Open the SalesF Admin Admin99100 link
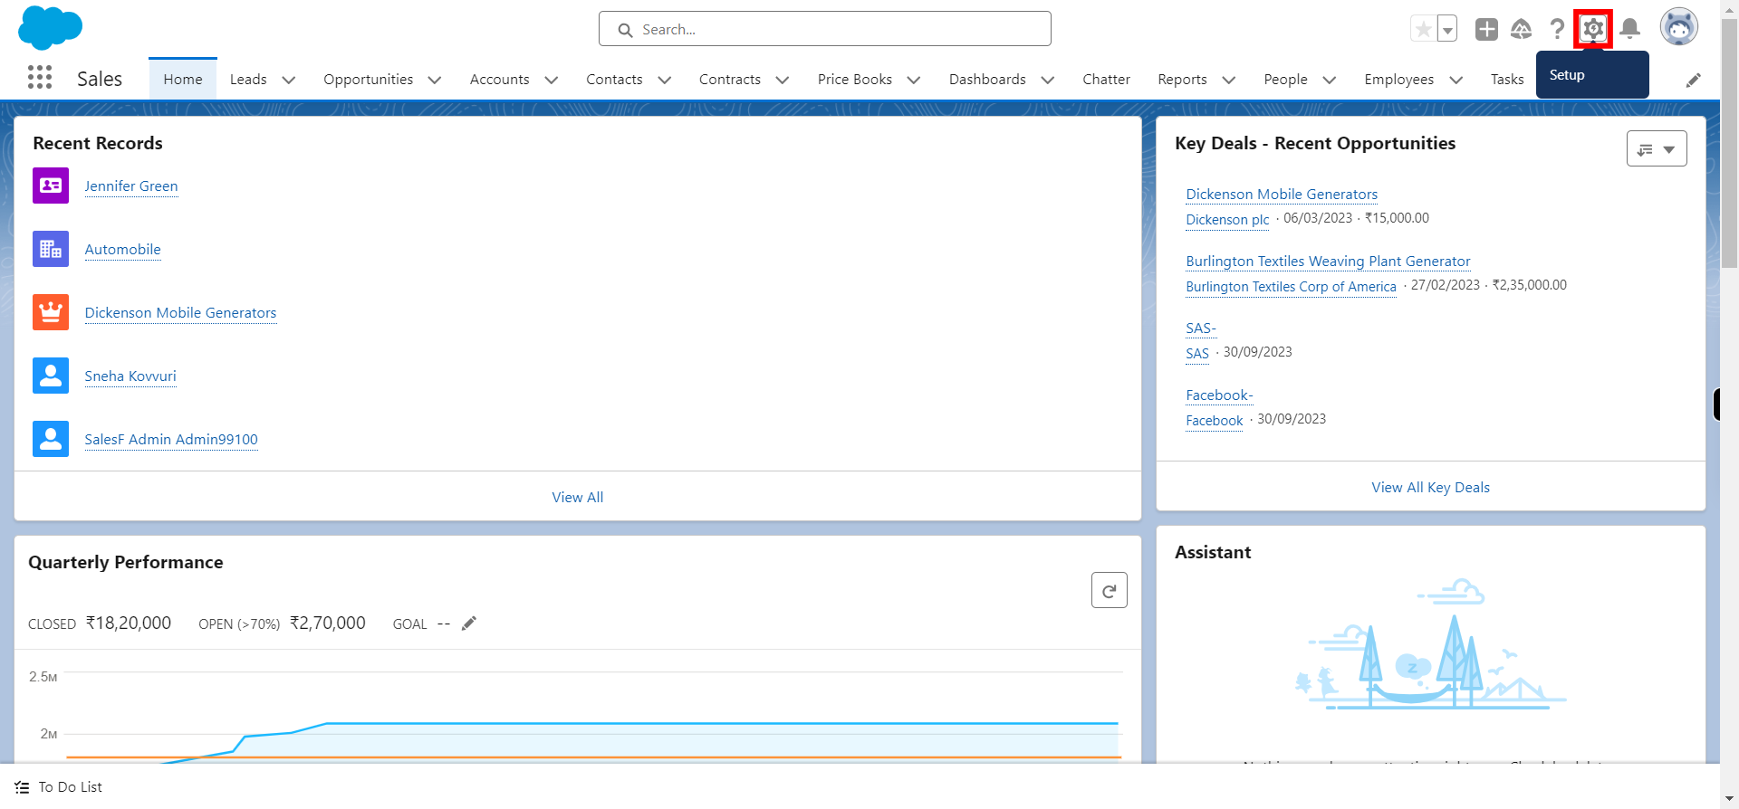1739x809 pixels. (x=171, y=440)
